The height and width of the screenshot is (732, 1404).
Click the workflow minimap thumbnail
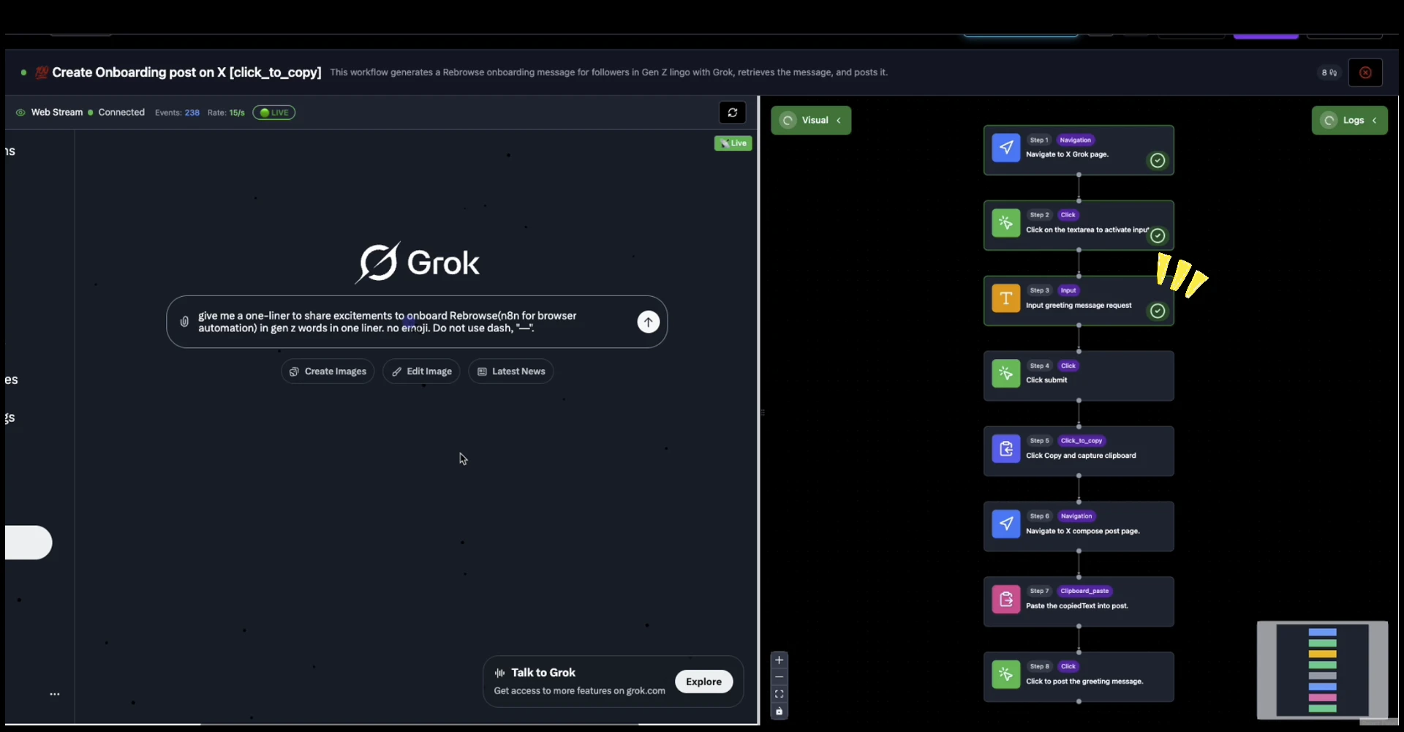click(1322, 670)
